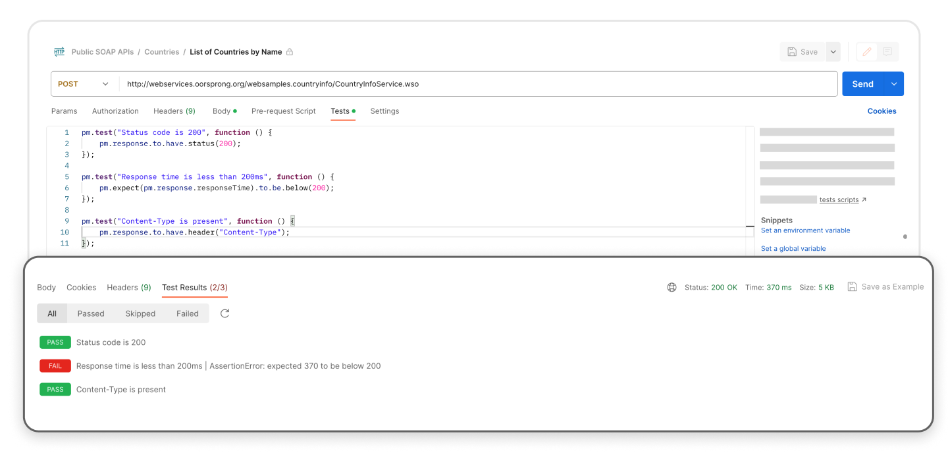Select the Passed filter
The image size is (948, 472).
point(91,313)
